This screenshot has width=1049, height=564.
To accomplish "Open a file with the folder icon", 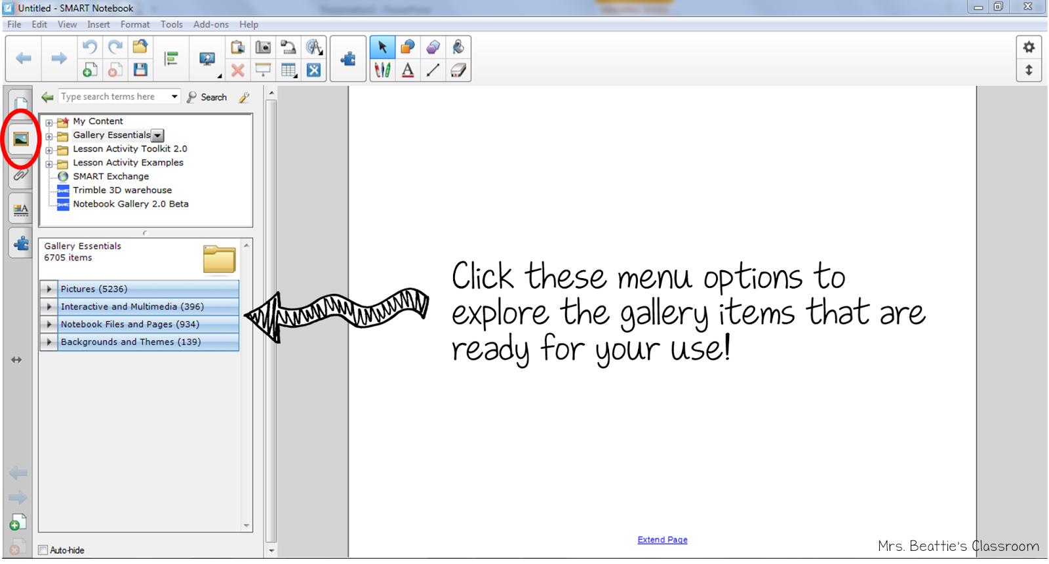I will pyautogui.click(x=140, y=47).
